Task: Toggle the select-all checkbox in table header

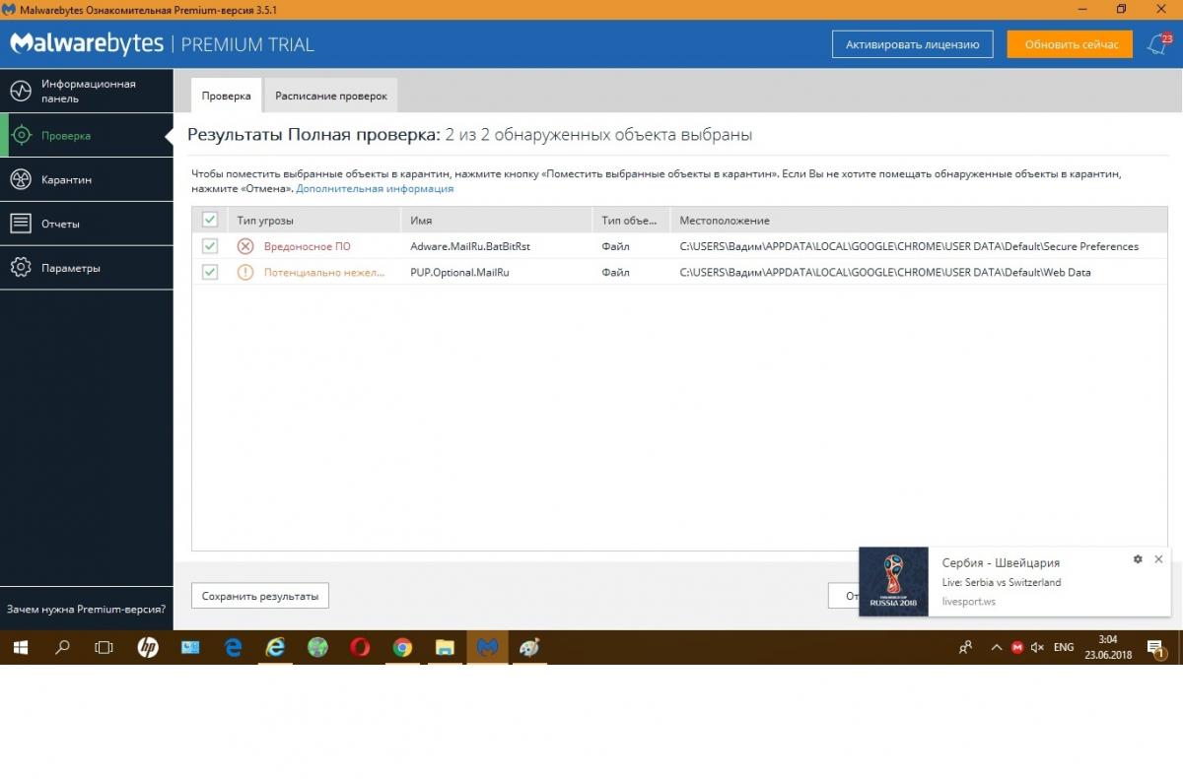Action: point(209,220)
